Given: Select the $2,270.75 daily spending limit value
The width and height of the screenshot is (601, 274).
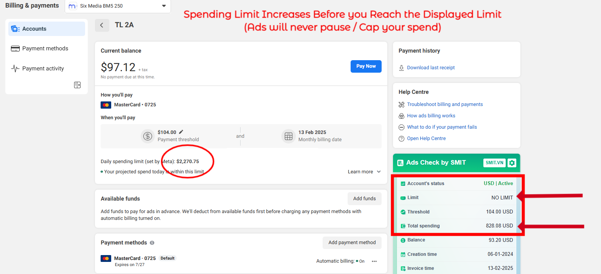Looking at the screenshot, I should click(188, 162).
